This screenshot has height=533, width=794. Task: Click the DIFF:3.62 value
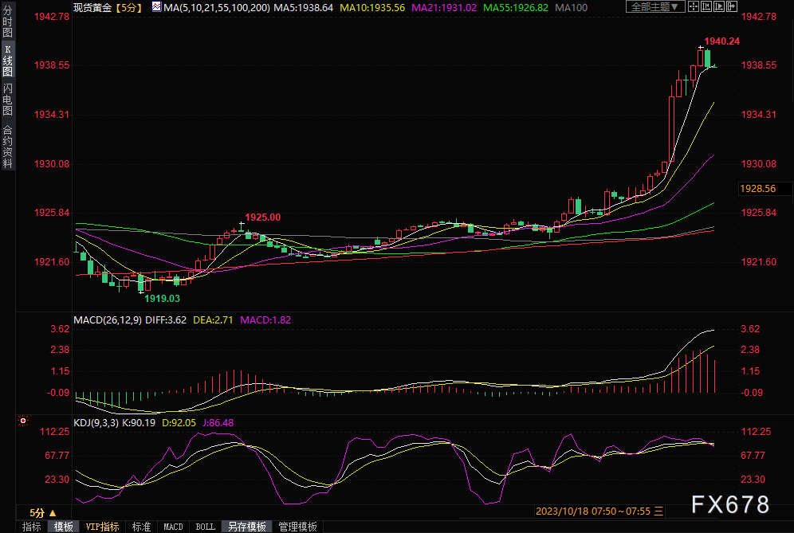coord(166,320)
